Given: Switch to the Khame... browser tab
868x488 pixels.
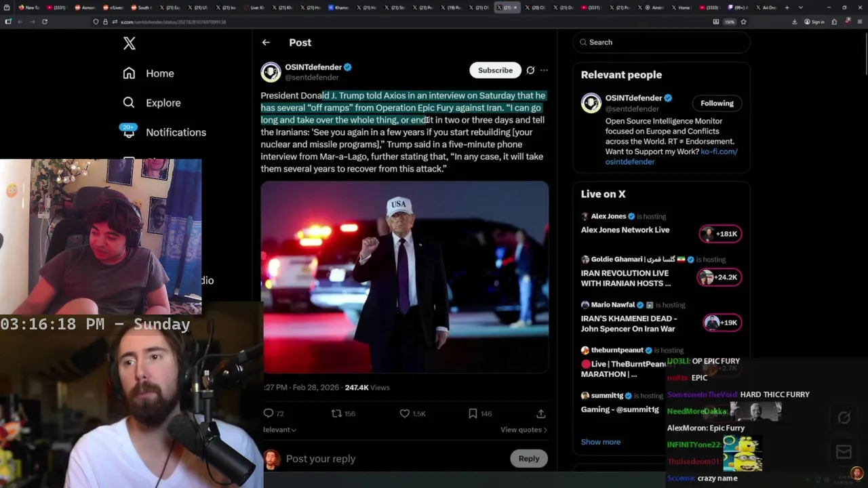Looking at the screenshot, I should (x=338, y=7).
